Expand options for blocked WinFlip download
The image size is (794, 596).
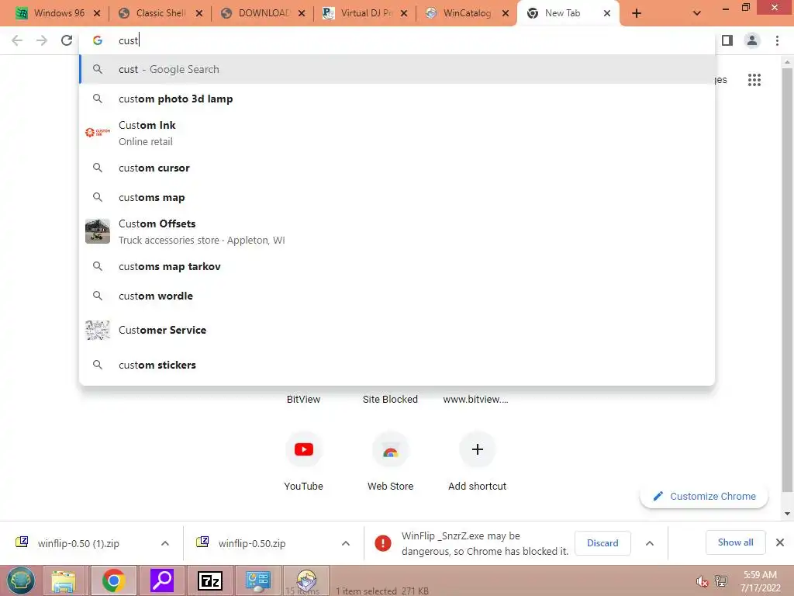tap(650, 543)
